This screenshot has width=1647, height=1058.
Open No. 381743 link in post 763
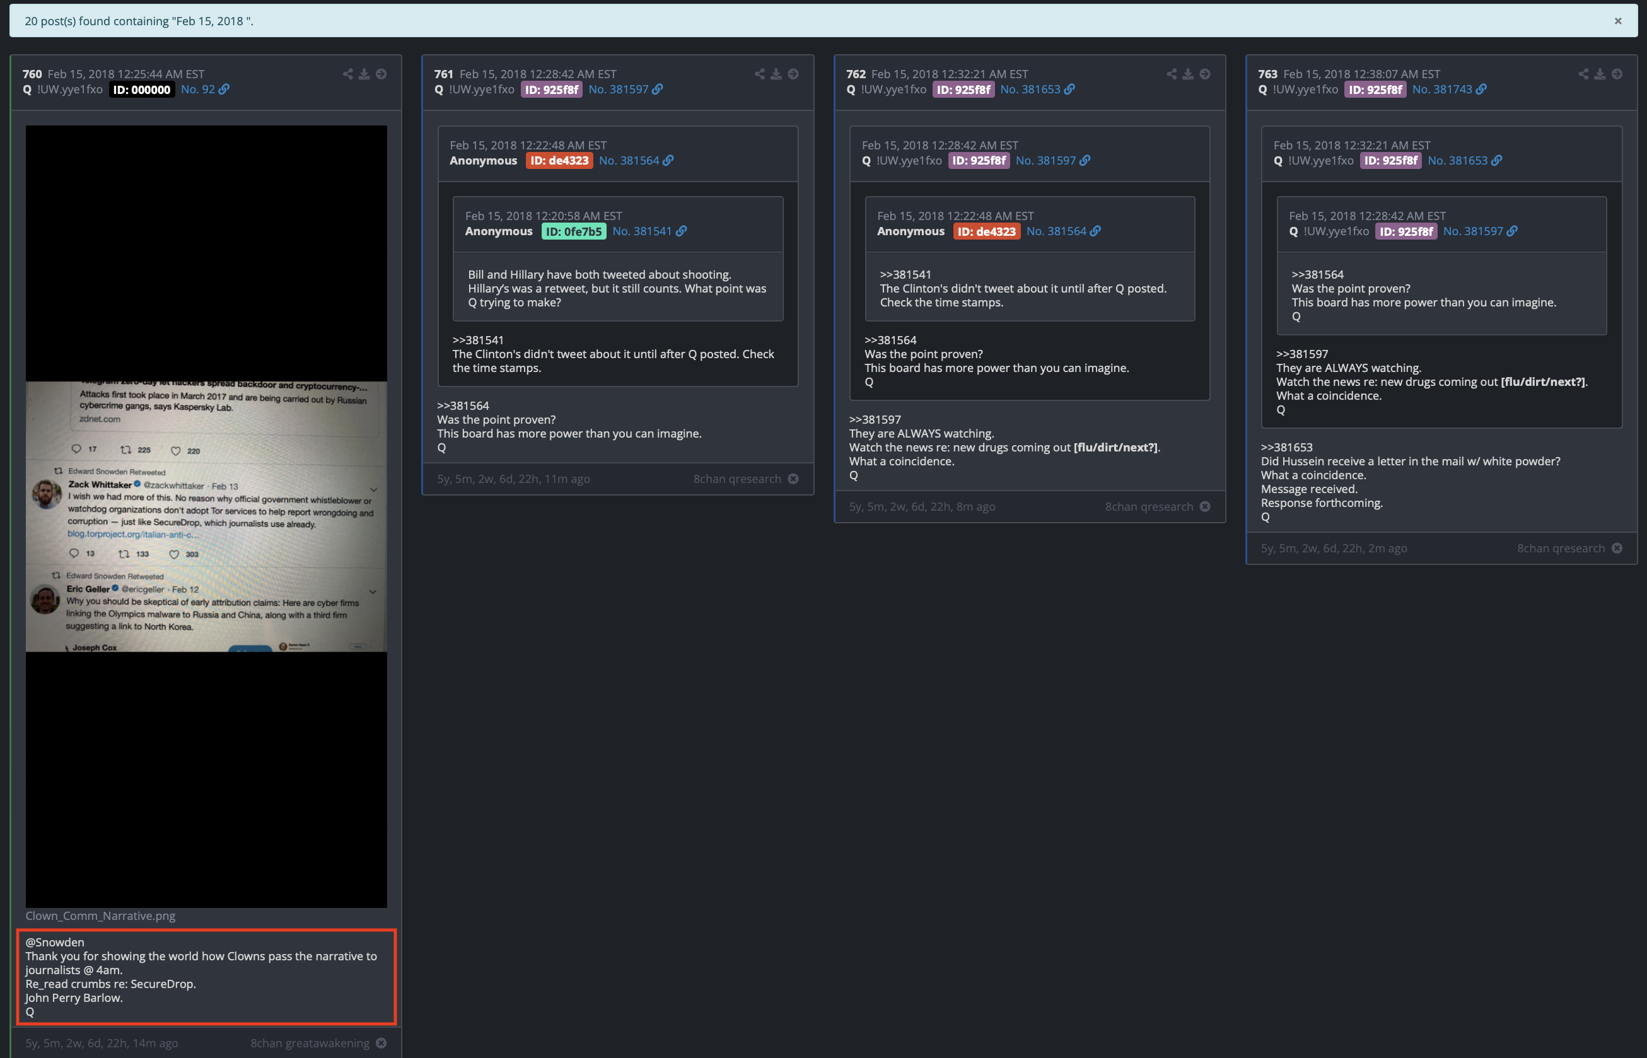click(1441, 90)
